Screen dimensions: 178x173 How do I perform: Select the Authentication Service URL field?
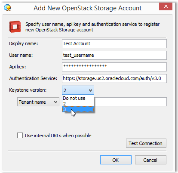point(114,78)
